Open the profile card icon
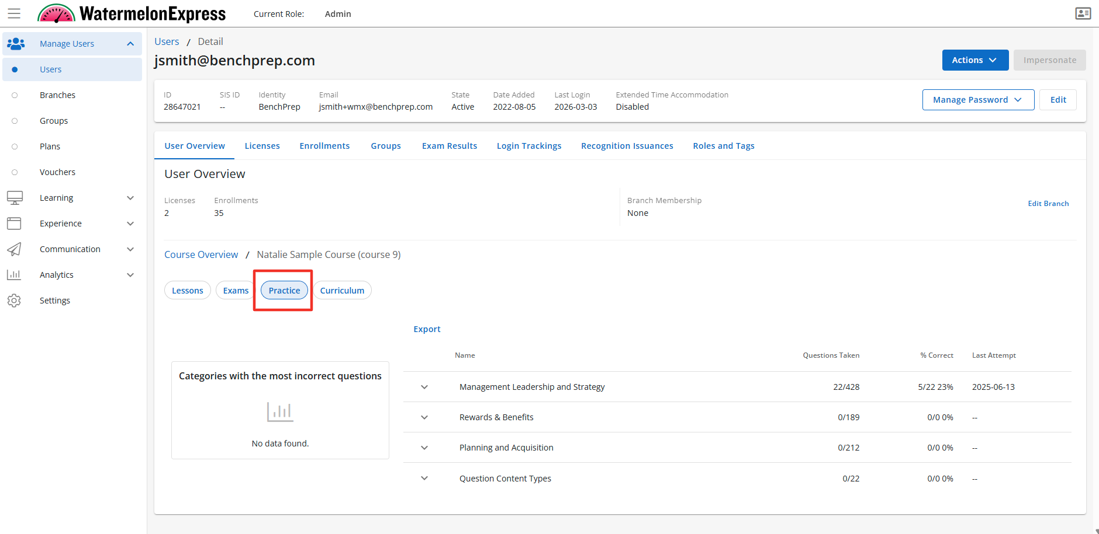The width and height of the screenshot is (1099, 534). point(1083,13)
